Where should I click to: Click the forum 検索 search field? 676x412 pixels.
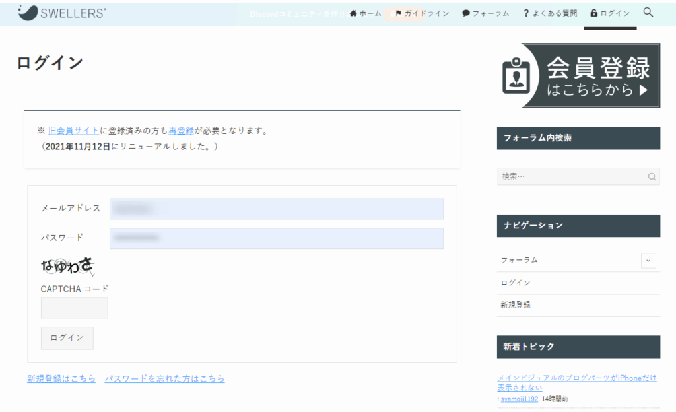[x=571, y=176]
